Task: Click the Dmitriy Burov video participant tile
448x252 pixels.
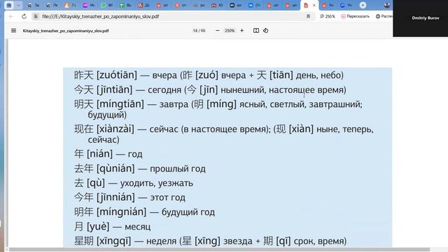Action: 420,18
